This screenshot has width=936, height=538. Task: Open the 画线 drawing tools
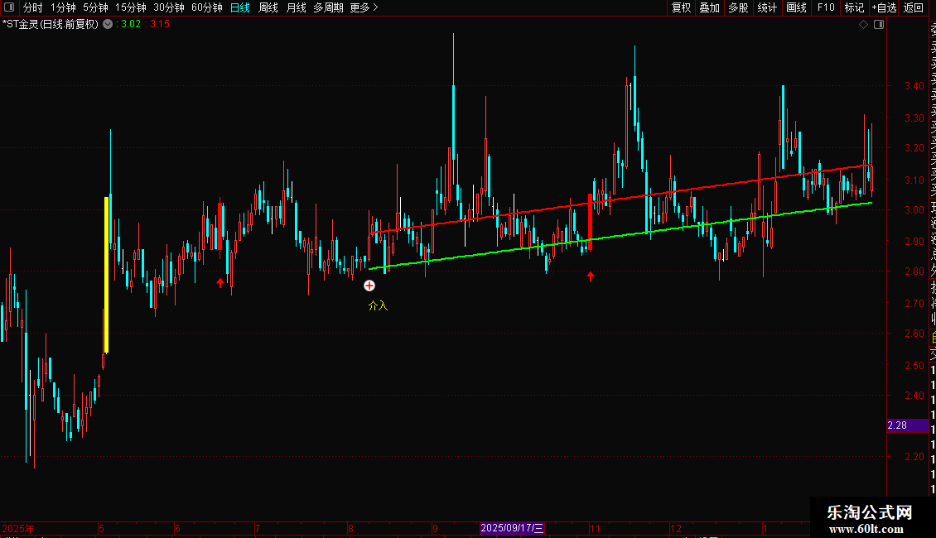(x=796, y=7)
